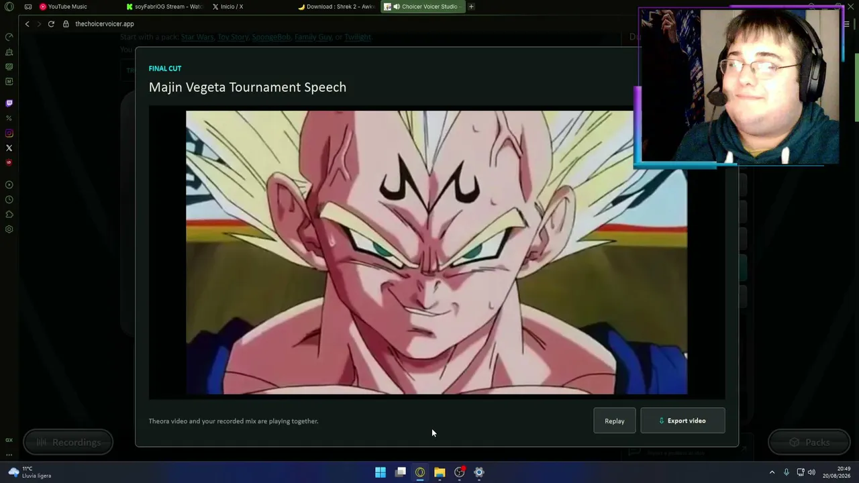Open the Twilight pack link

pyautogui.click(x=358, y=37)
